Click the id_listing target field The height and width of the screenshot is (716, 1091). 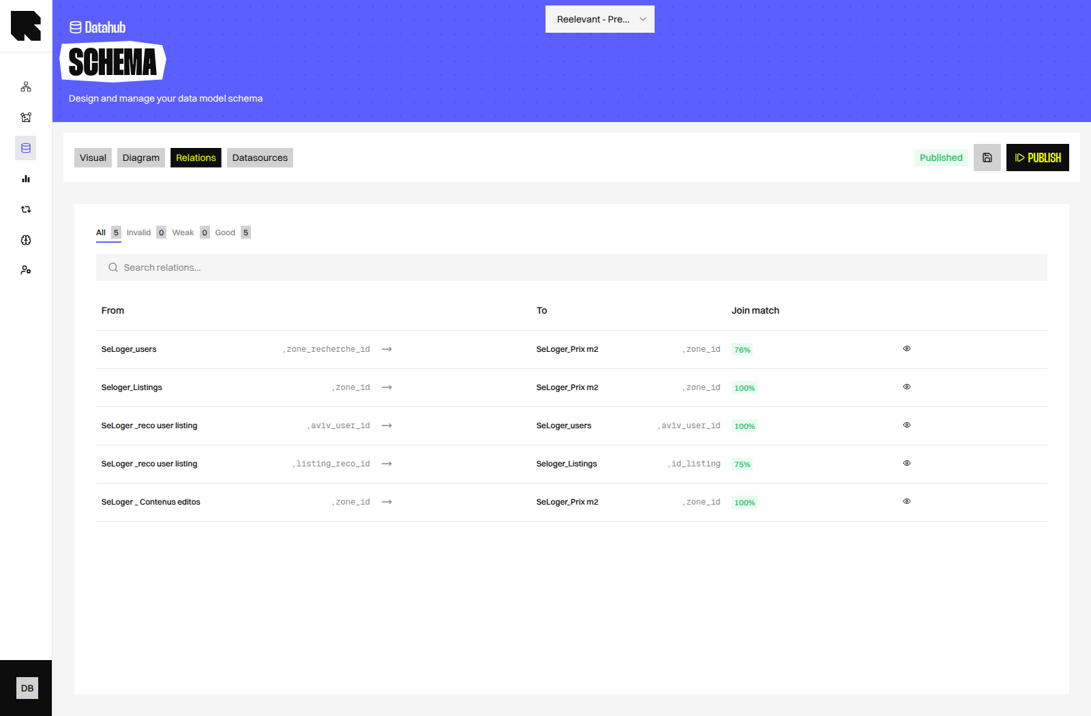tap(696, 464)
